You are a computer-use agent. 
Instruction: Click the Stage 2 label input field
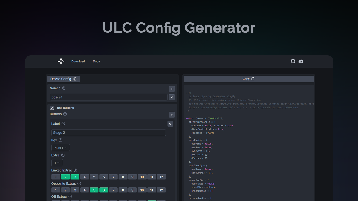(109, 133)
